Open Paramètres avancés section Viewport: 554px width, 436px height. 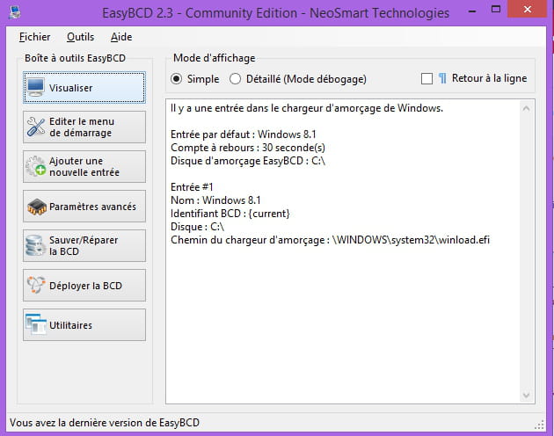(84, 207)
